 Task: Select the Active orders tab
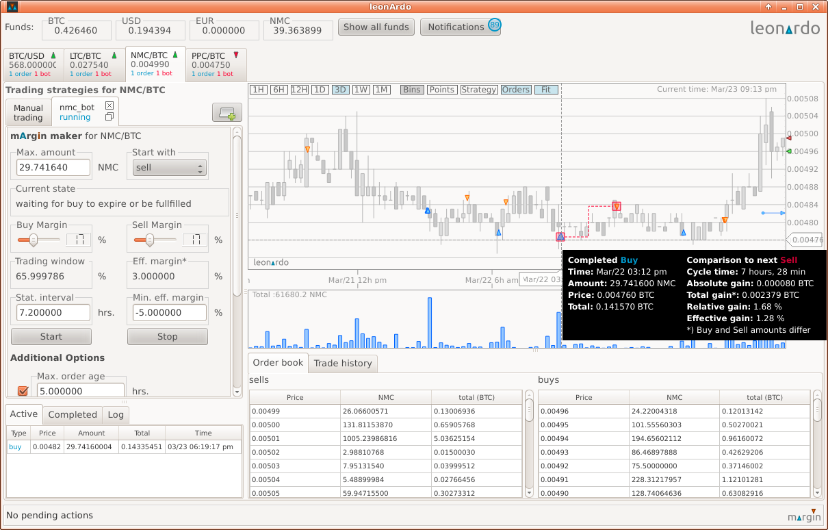pyautogui.click(x=24, y=414)
